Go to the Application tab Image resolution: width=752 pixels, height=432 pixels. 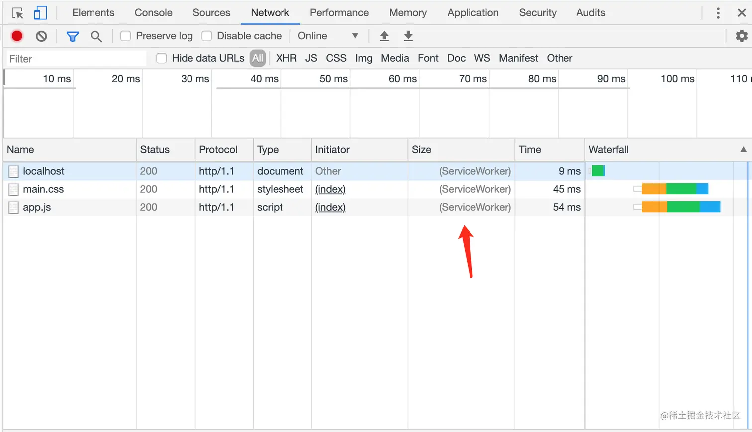pos(473,13)
